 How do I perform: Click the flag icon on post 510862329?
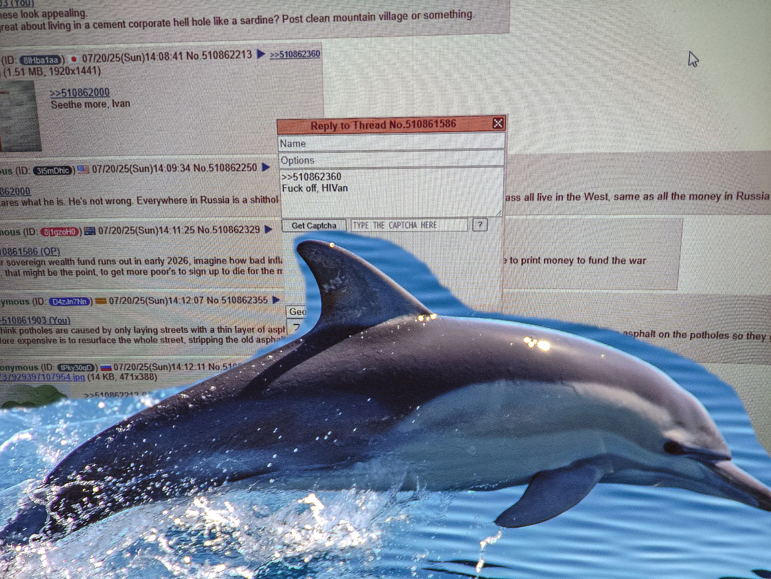[x=90, y=231]
